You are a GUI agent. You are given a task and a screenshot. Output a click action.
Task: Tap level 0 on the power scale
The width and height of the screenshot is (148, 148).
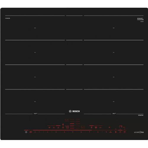pos(35,132)
